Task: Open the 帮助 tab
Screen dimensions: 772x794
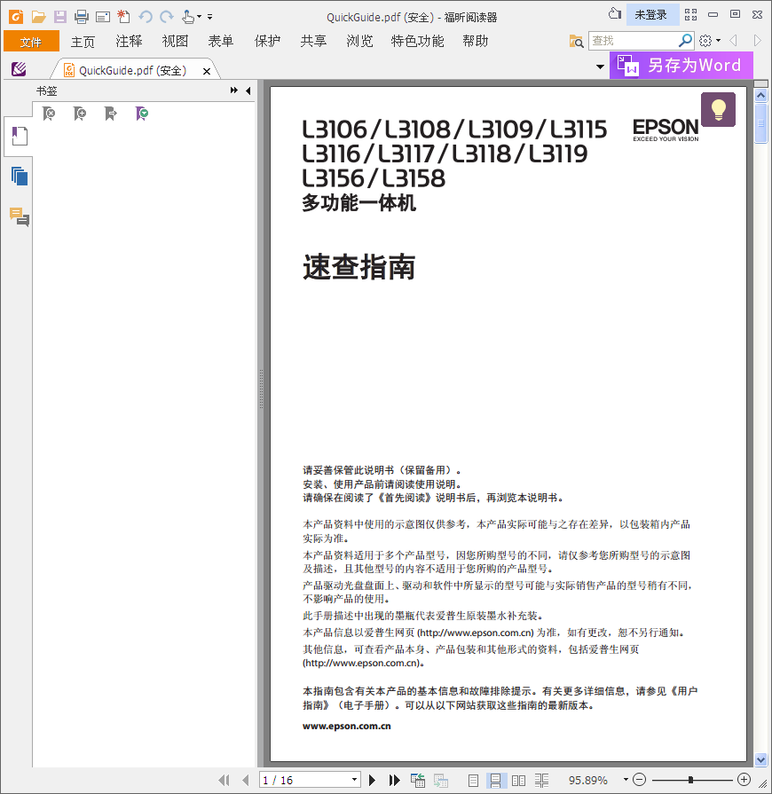Action: click(475, 41)
